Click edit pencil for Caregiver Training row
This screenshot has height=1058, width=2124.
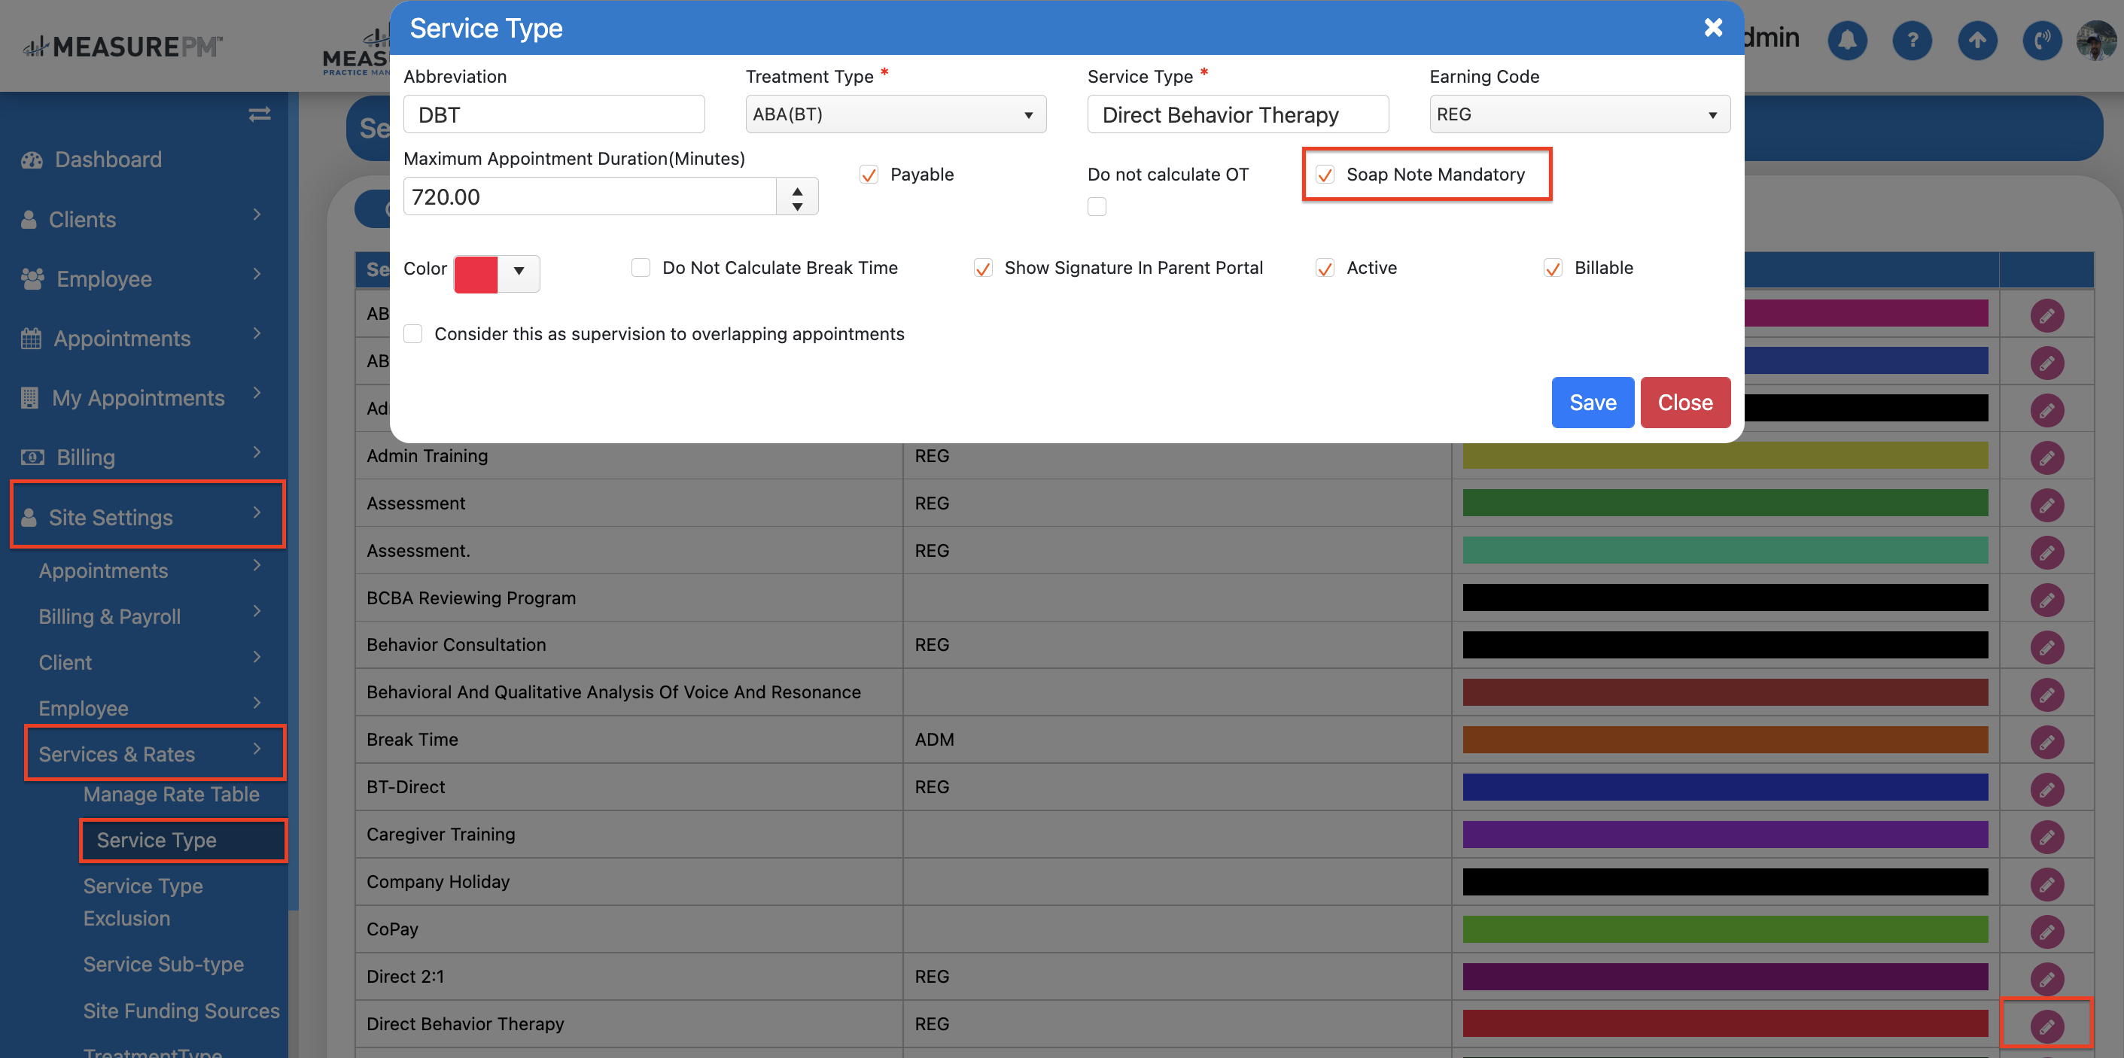[x=2046, y=836]
